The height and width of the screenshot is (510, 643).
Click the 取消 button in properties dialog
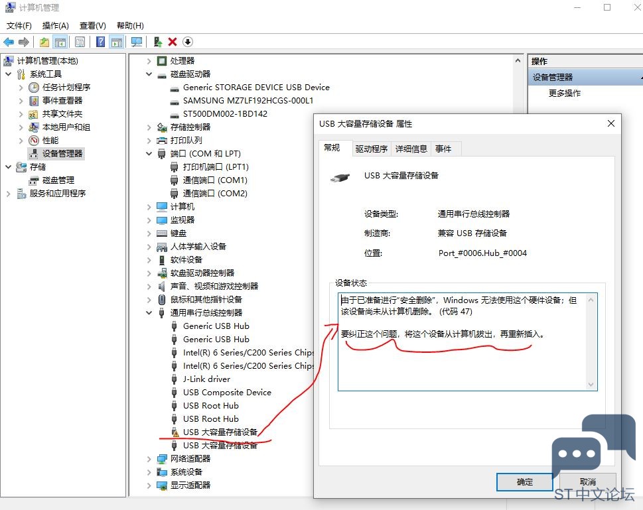click(588, 482)
